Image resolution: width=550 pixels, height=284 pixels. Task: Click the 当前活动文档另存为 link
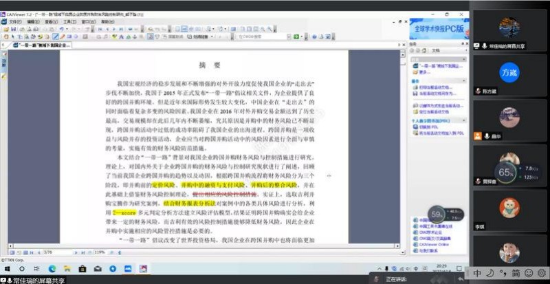pos(436,94)
